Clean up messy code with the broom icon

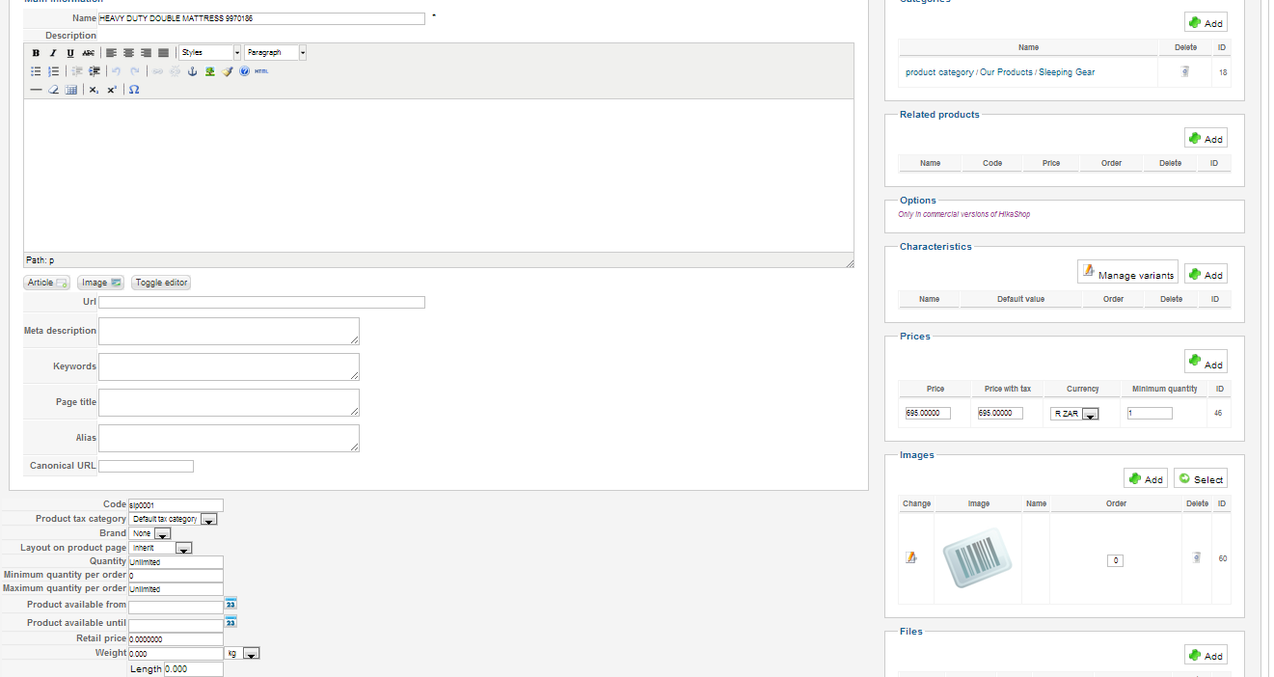[x=227, y=71]
